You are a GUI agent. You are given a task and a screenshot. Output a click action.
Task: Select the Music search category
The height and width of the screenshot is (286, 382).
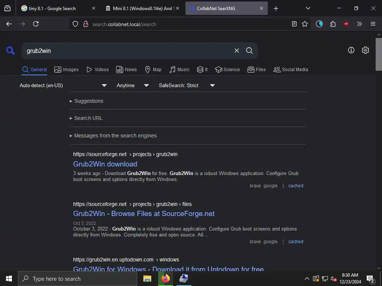(179, 70)
